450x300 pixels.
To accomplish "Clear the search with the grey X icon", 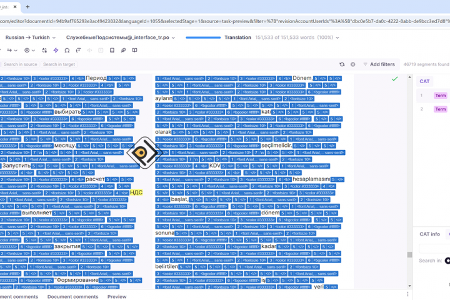I will (x=352, y=64).
